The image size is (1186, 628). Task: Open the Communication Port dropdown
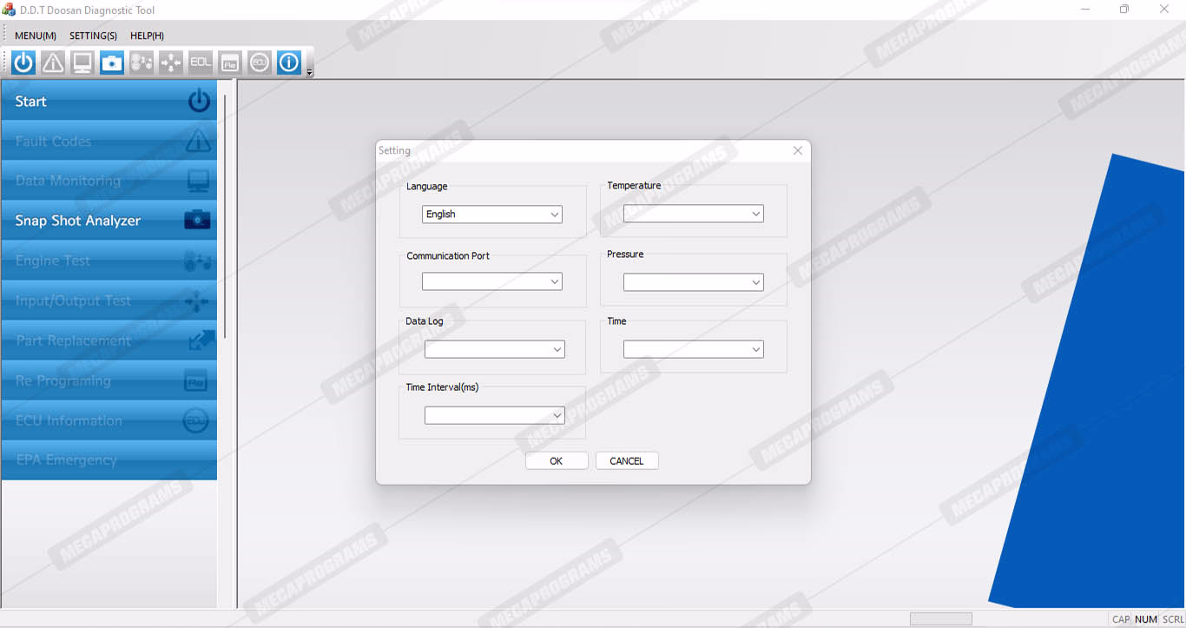[492, 281]
